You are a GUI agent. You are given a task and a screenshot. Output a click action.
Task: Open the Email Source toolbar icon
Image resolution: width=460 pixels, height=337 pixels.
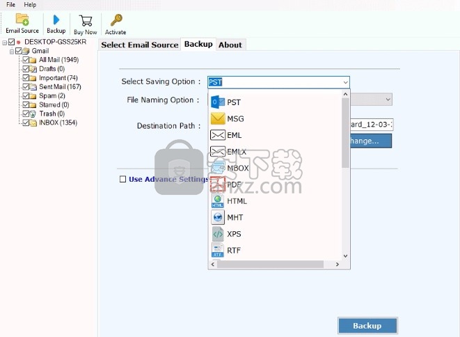pos(22,19)
